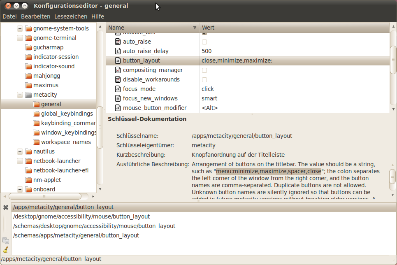Click the workspace_names folder icon
Image resolution: width=397 pixels, height=265 pixels.
point(36,142)
